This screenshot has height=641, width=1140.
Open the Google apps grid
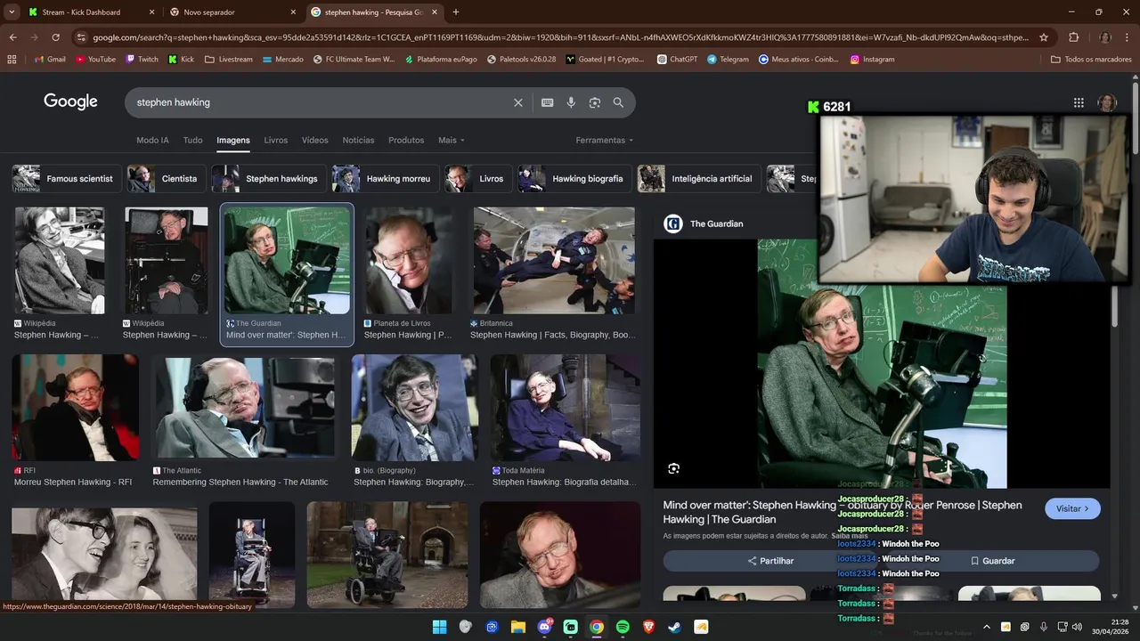tap(1079, 102)
